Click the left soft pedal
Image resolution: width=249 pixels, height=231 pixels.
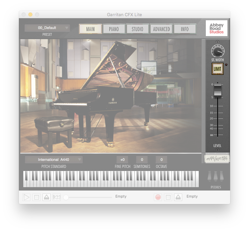[210, 176]
